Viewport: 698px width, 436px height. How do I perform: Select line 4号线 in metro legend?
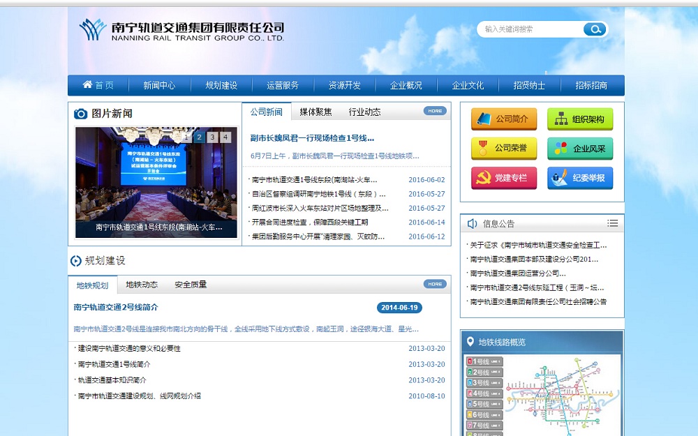coord(484,393)
